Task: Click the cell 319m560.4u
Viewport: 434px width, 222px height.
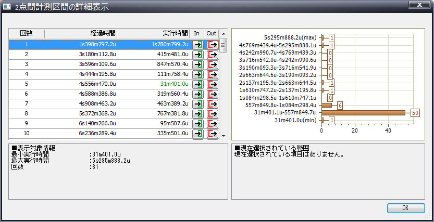Action: [x=172, y=94]
